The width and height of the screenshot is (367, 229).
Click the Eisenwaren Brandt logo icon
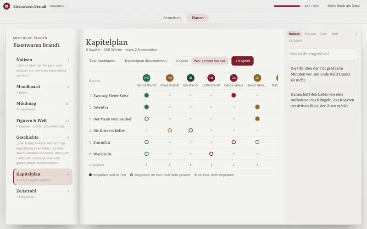[x=6, y=6]
